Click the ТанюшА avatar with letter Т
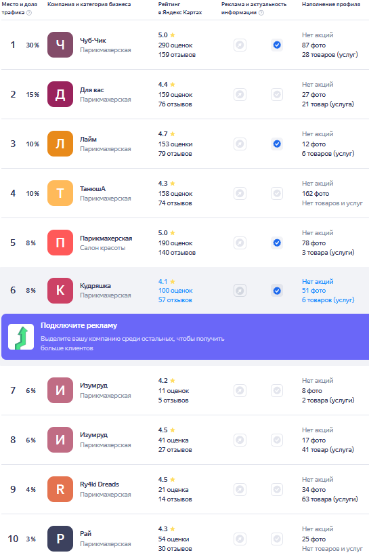Viewport: 369px width, 559px height. coord(60,193)
